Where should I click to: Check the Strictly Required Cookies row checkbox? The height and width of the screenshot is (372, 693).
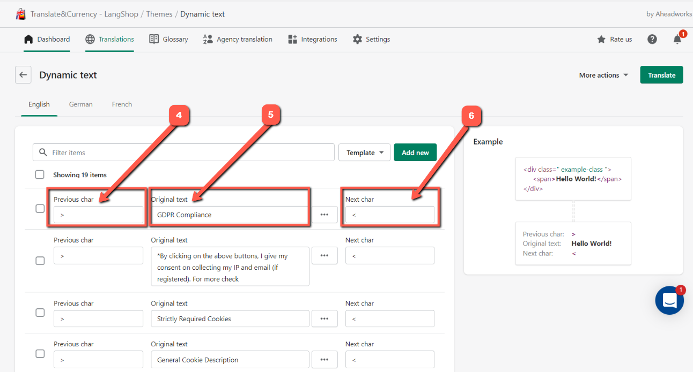40,313
